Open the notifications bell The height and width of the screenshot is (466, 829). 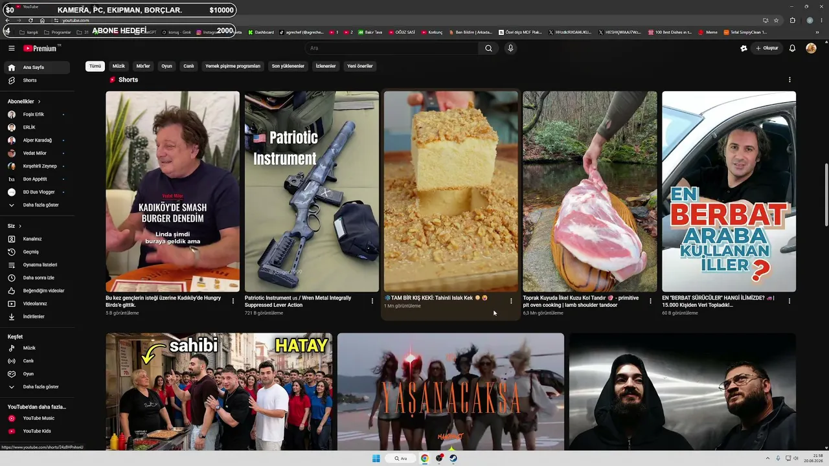[792, 48]
